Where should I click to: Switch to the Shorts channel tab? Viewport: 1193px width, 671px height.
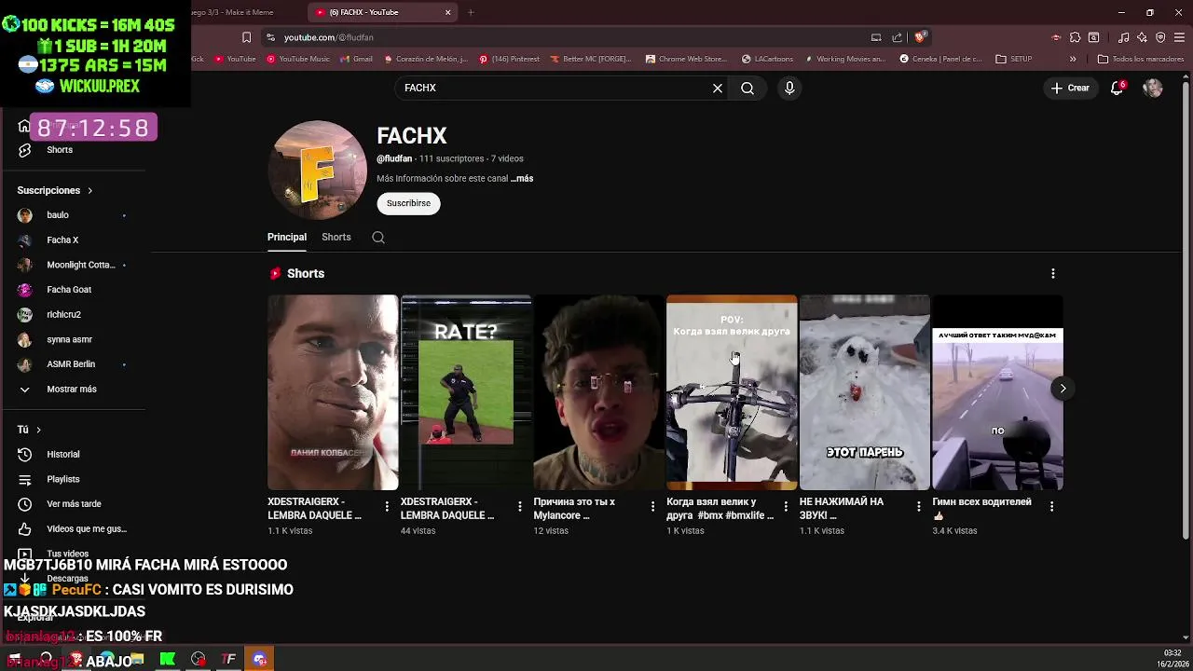pyautogui.click(x=336, y=237)
